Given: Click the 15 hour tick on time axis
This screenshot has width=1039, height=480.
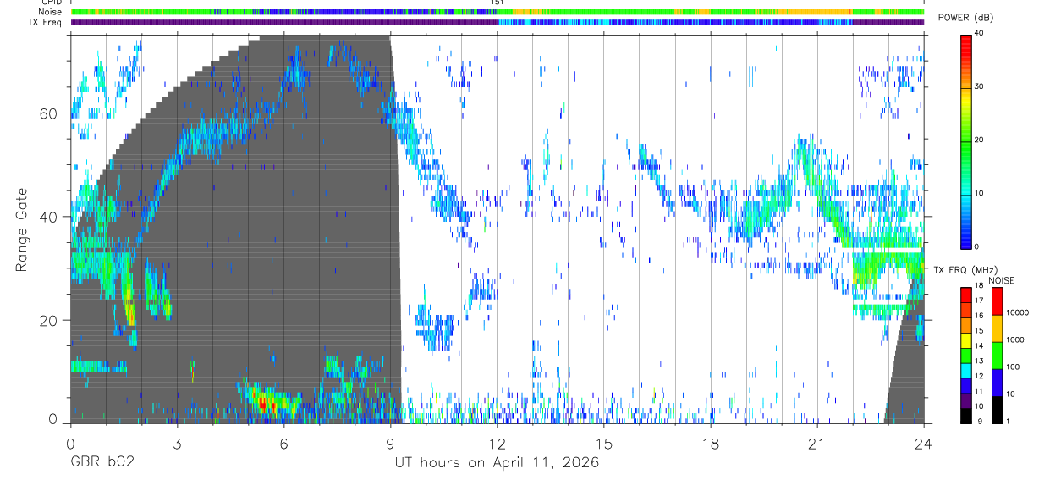Looking at the screenshot, I should pyautogui.click(x=604, y=443).
